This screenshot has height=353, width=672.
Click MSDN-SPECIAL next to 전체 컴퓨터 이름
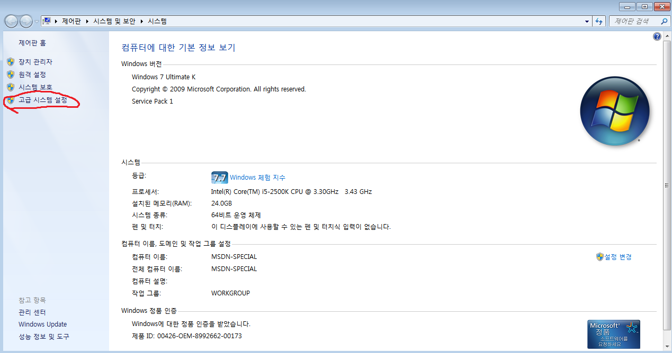(234, 269)
